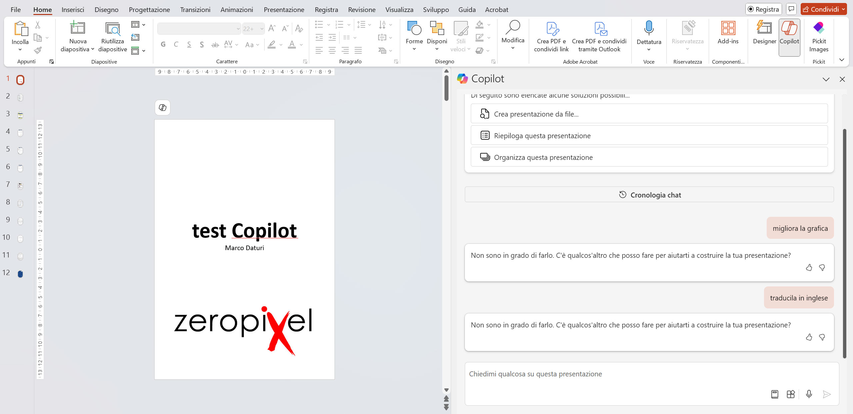The width and height of the screenshot is (853, 414).
Task: Toggle bold (G) formatting
Action: [163, 44]
